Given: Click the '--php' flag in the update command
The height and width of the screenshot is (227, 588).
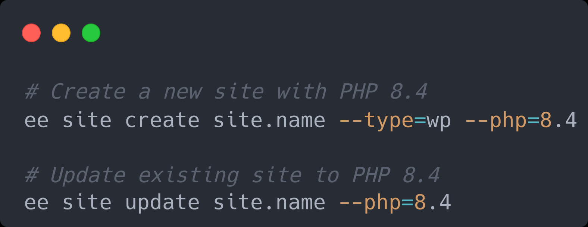Looking at the screenshot, I should pos(370,203).
